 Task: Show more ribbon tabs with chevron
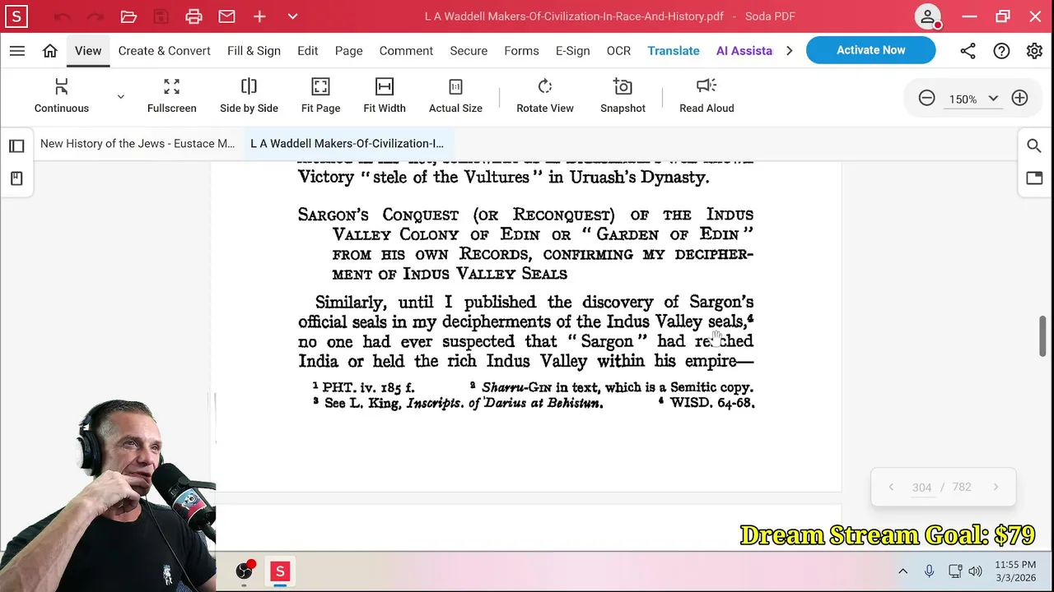[x=789, y=51]
